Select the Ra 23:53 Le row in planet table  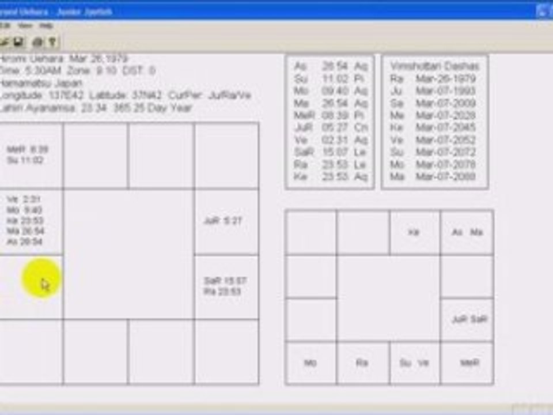click(331, 164)
